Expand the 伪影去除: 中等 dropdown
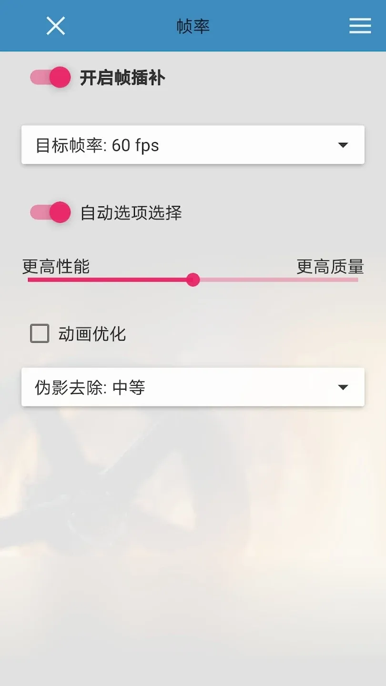Image resolution: width=386 pixels, height=686 pixels. point(193,387)
